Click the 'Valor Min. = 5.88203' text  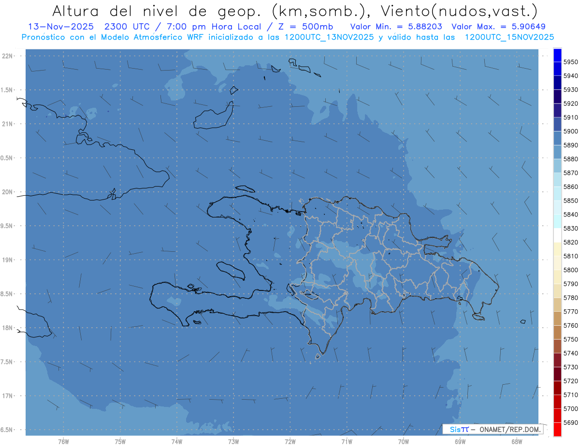(395, 27)
